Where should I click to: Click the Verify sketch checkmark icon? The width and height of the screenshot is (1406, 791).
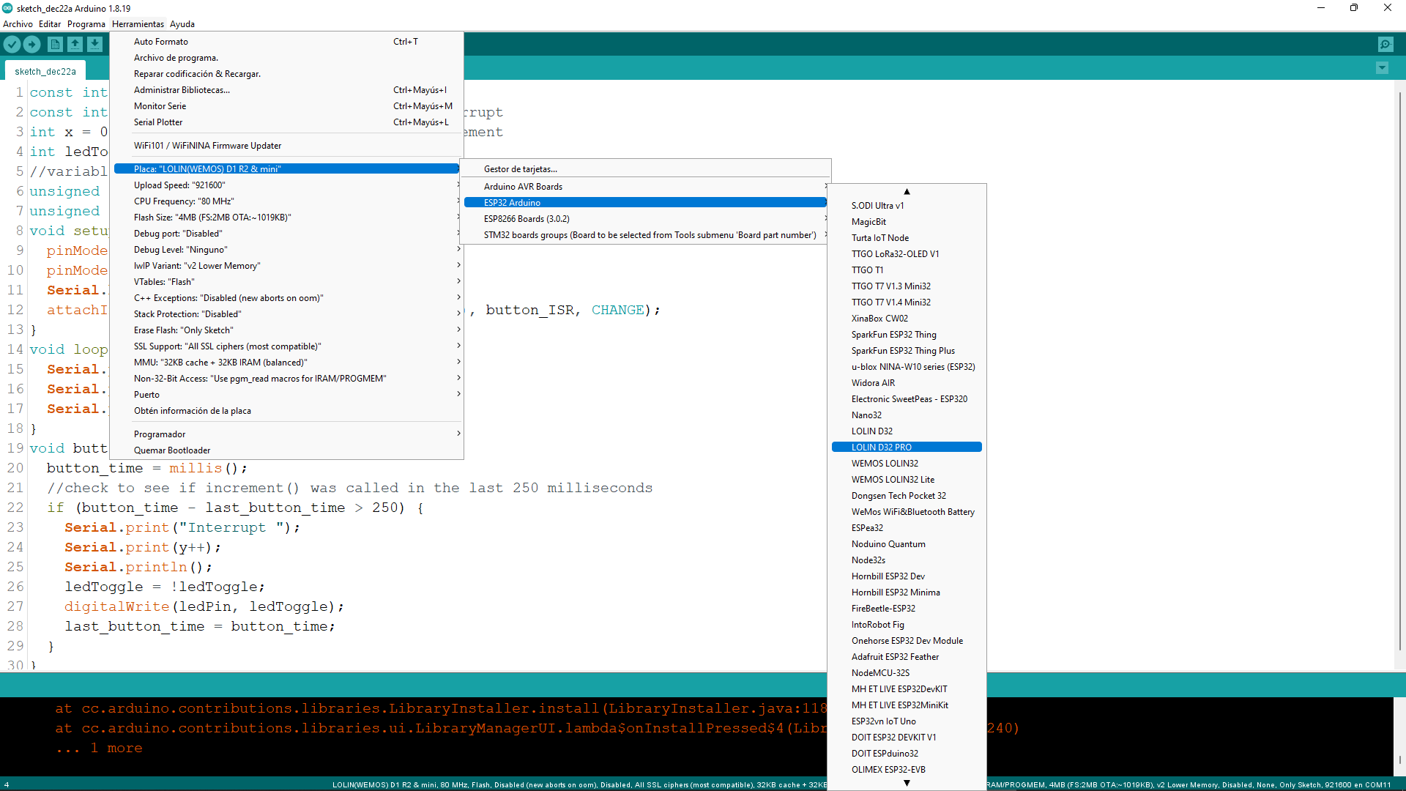(12, 45)
